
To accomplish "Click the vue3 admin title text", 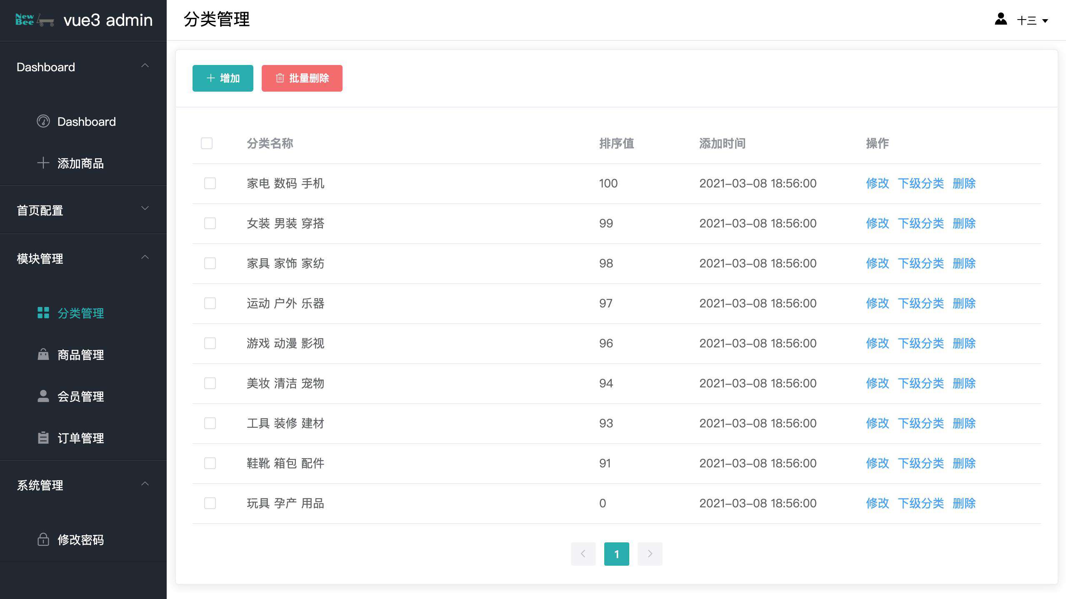I will pyautogui.click(x=108, y=20).
